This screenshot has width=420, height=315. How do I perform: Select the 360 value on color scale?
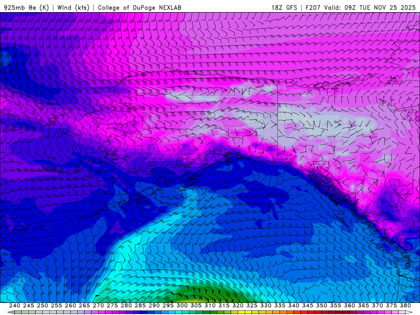(349, 306)
